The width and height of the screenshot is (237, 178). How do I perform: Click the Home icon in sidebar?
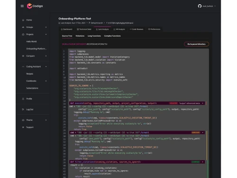coord(23,20)
